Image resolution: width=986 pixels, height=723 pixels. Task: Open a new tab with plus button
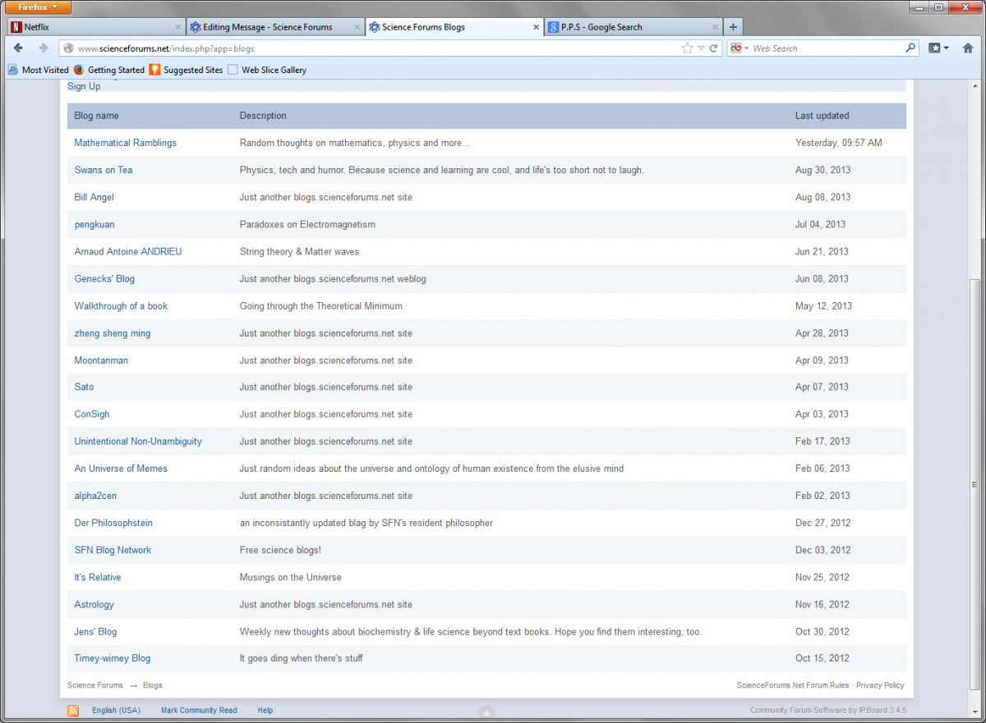click(733, 27)
